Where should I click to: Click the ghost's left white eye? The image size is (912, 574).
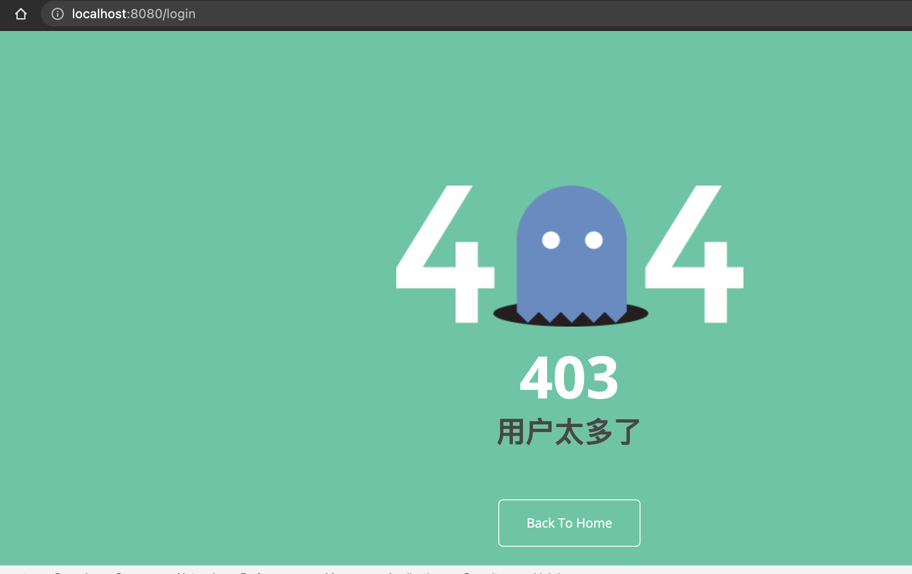tap(551, 240)
